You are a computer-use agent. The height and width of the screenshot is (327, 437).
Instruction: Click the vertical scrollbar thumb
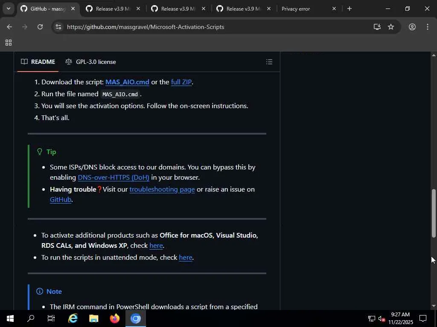[x=434, y=213]
